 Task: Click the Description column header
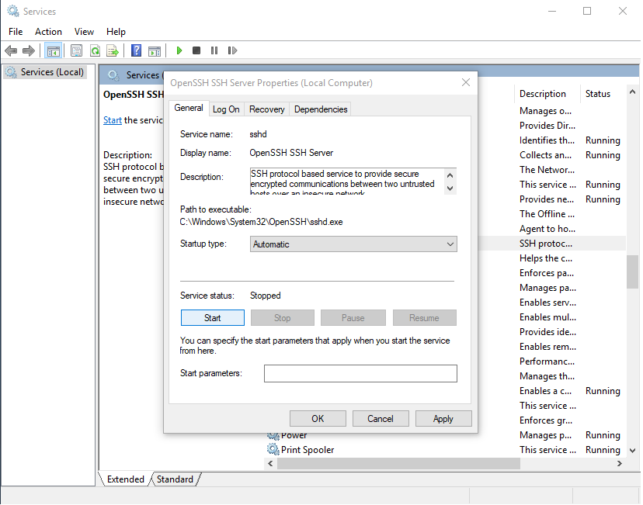click(x=547, y=94)
